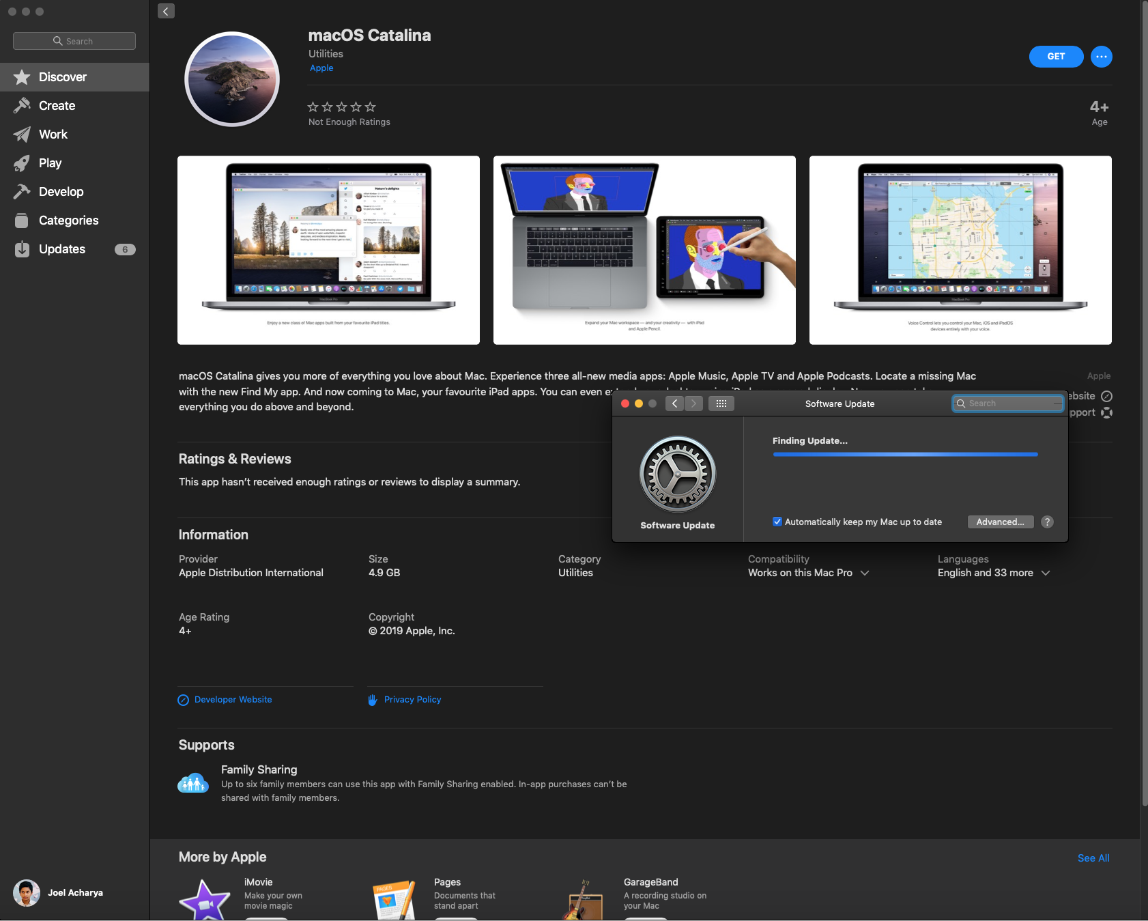Select Develop in the sidebar
1148x921 pixels.
(74, 192)
